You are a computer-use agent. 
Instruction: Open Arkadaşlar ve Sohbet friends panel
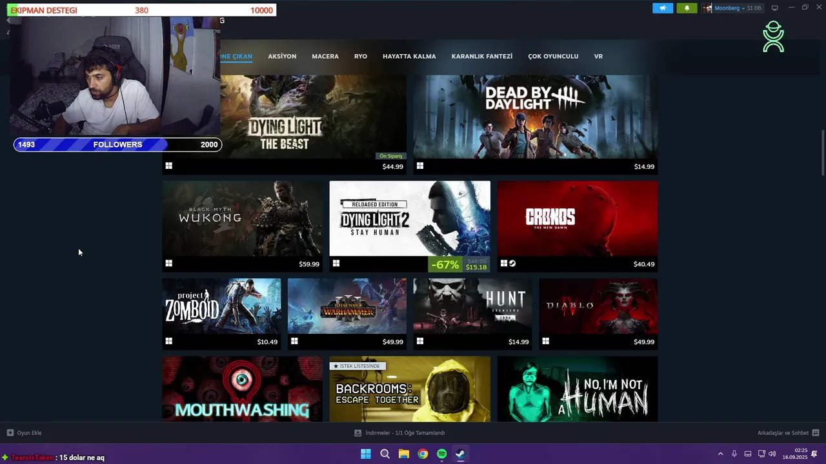click(x=788, y=433)
